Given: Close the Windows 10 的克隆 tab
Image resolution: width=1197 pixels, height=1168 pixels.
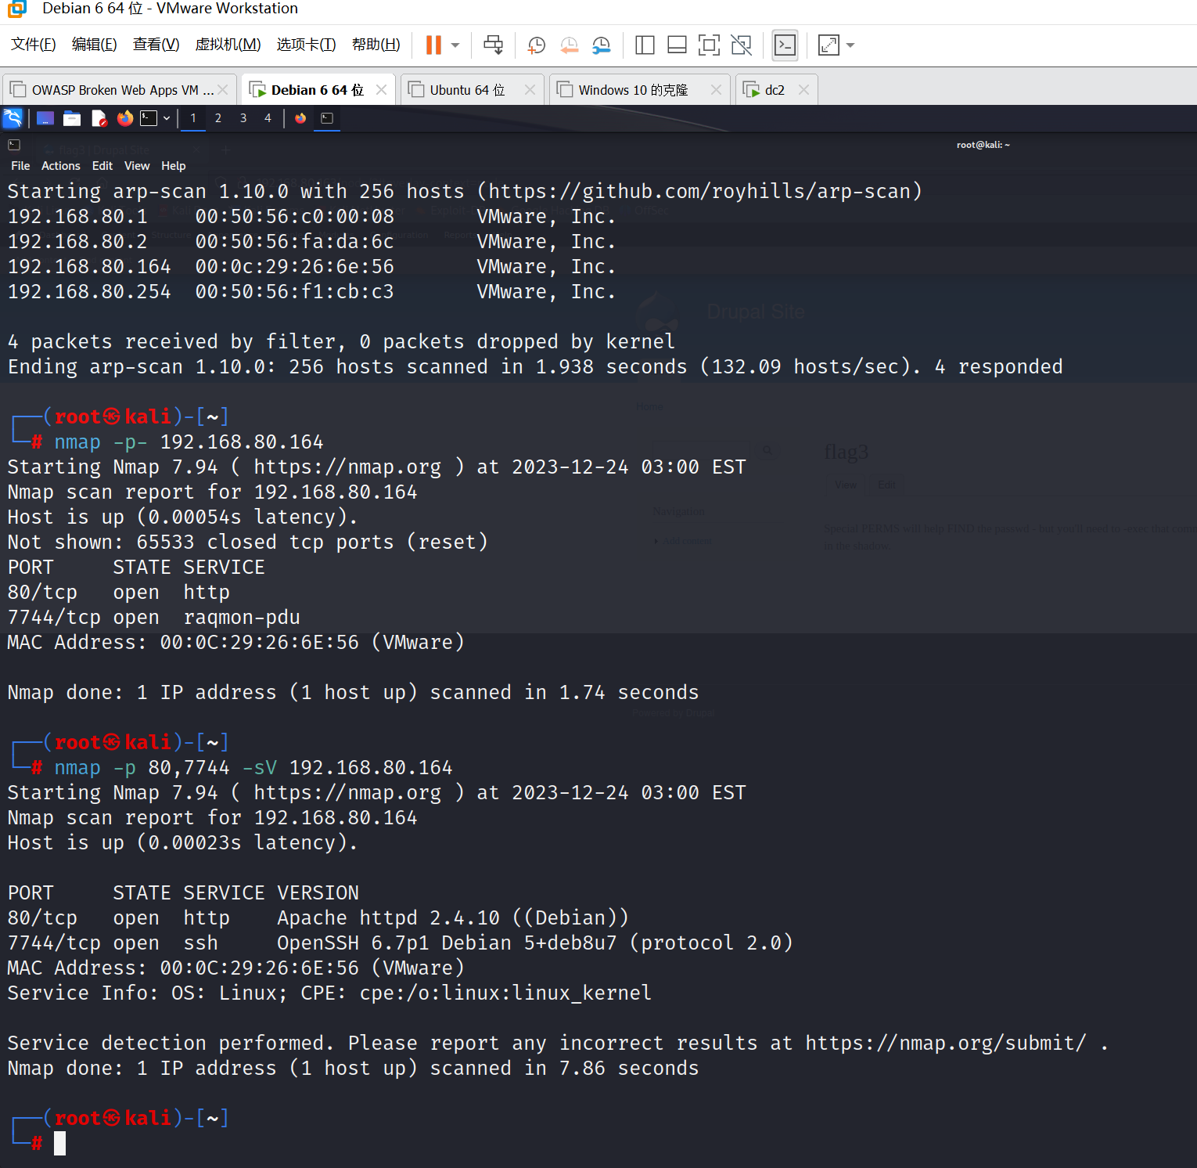Looking at the screenshot, I should [x=716, y=90].
